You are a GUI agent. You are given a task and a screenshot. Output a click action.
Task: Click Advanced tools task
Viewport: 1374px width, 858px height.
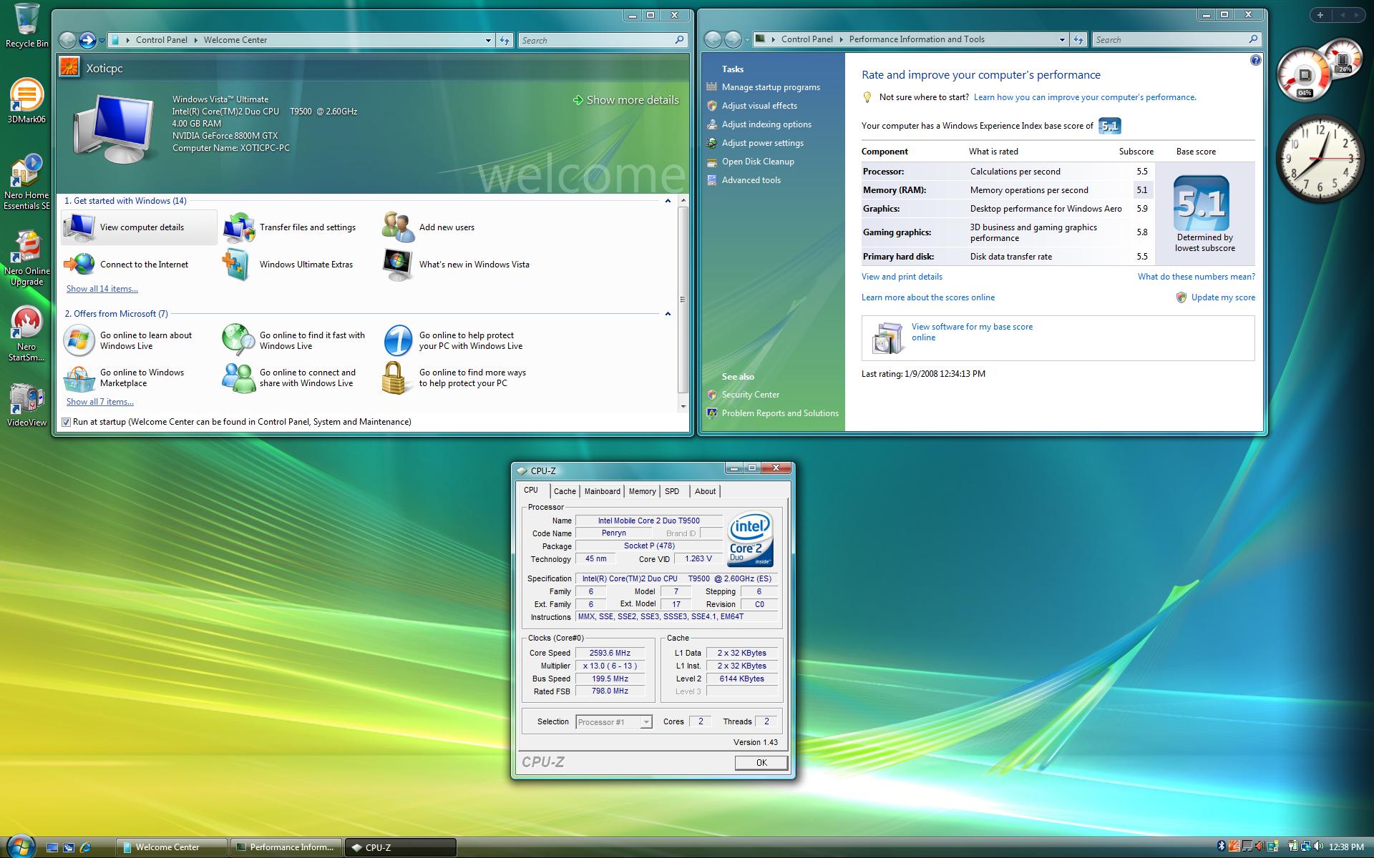click(x=751, y=180)
